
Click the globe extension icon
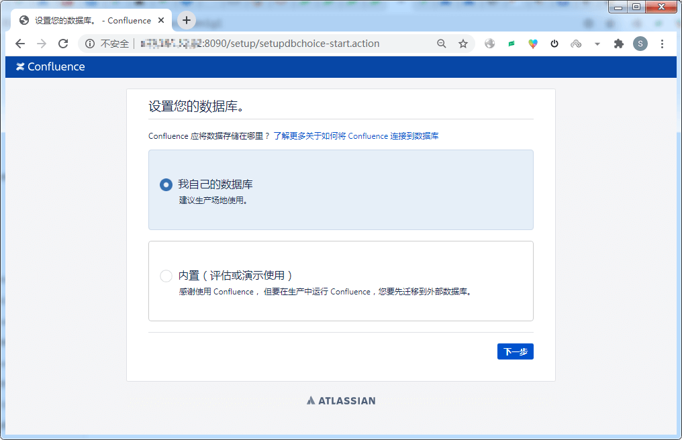tap(490, 44)
